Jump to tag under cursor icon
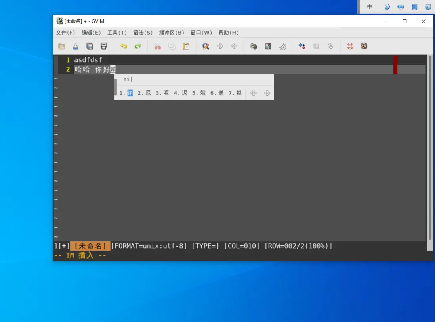The height and width of the screenshot is (322, 435). coord(330,46)
